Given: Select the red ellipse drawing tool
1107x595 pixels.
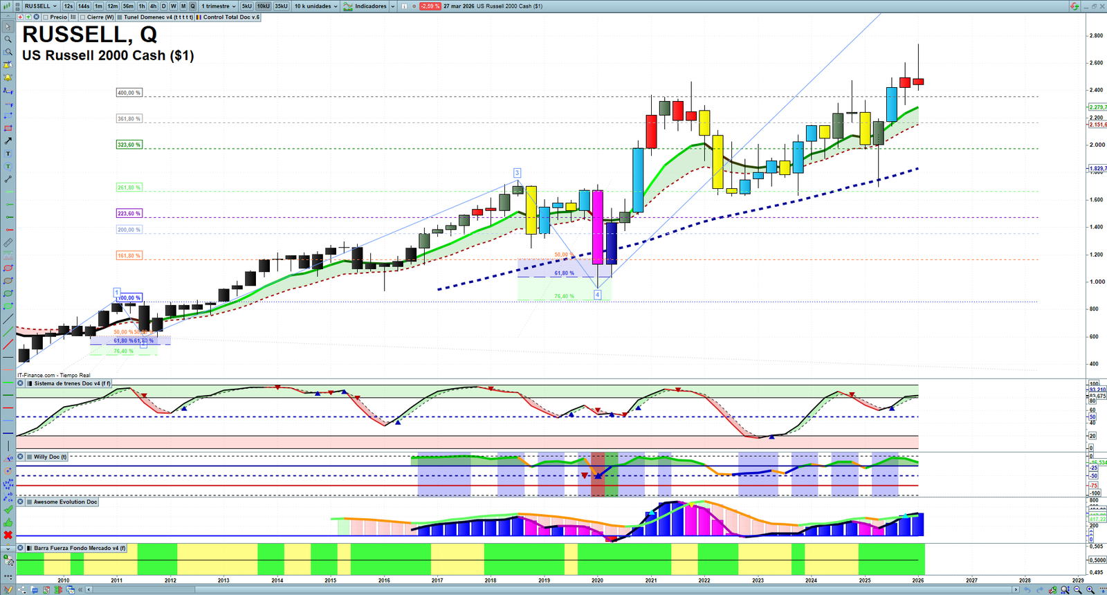Looking at the screenshot, I should (8, 268).
